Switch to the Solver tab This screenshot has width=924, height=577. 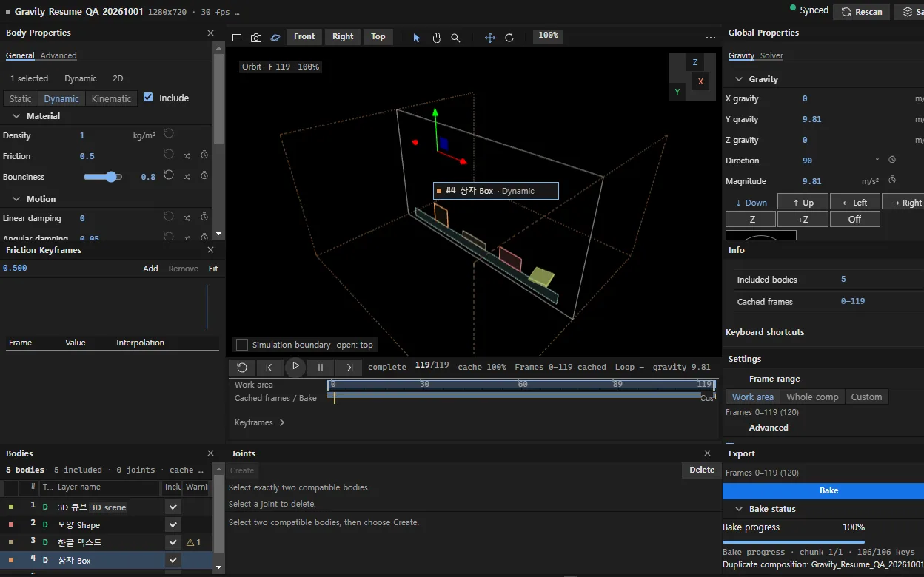tap(771, 55)
